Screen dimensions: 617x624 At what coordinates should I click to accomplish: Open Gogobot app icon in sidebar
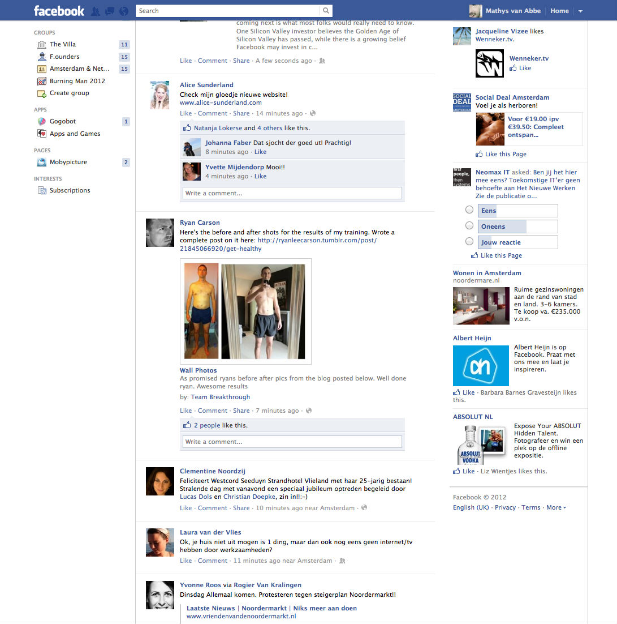pos(42,121)
